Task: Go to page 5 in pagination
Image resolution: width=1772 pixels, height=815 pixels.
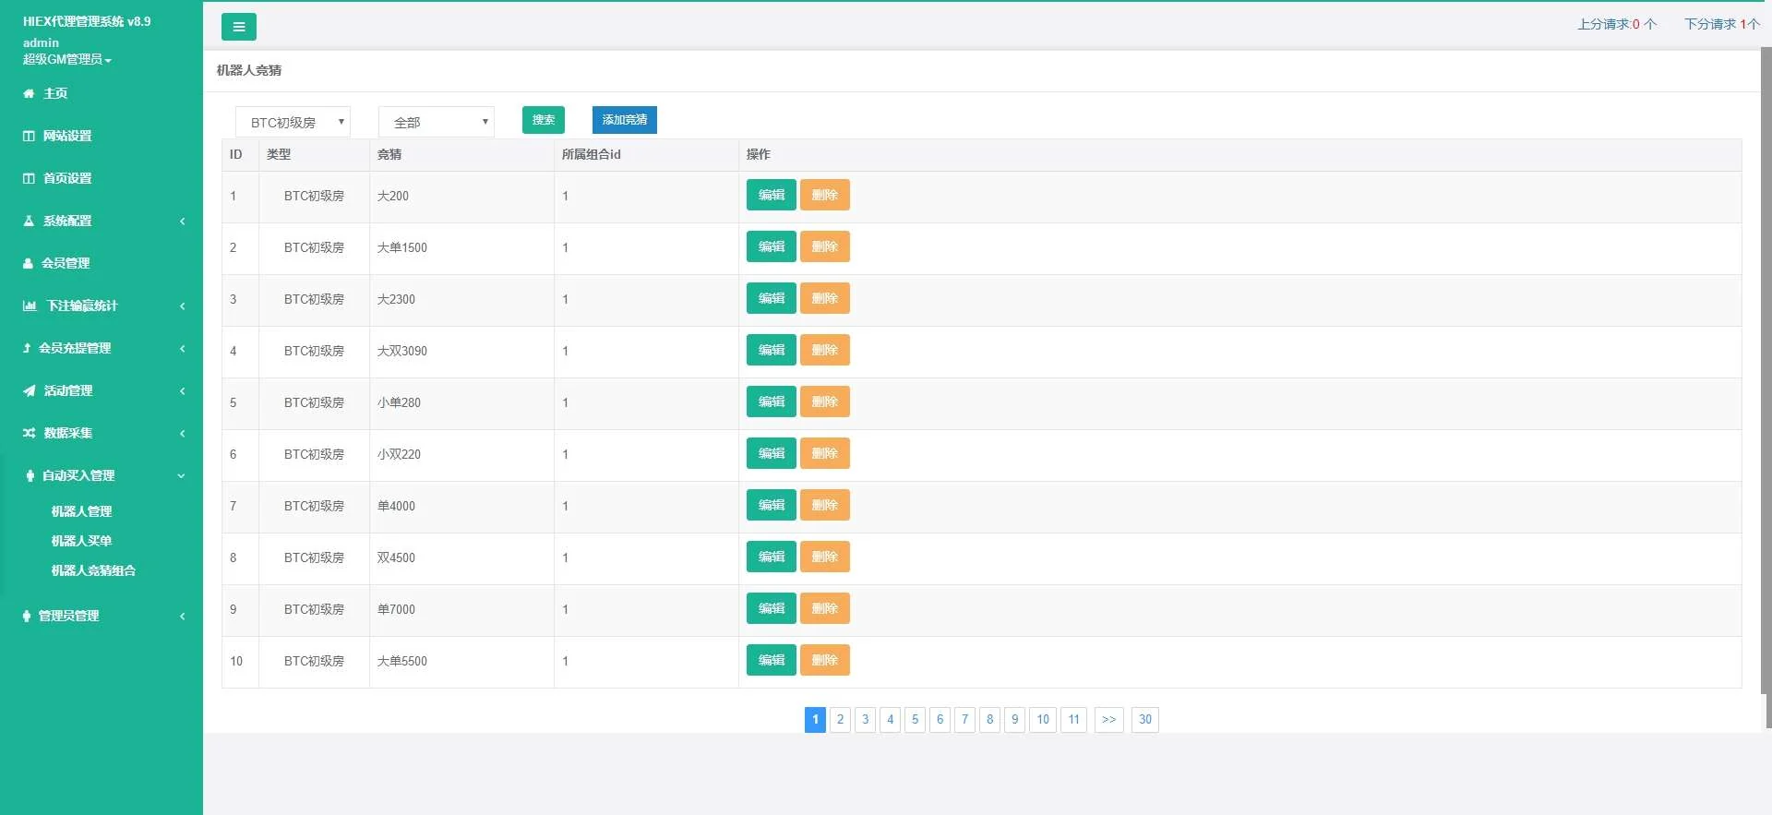Action: click(x=915, y=719)
